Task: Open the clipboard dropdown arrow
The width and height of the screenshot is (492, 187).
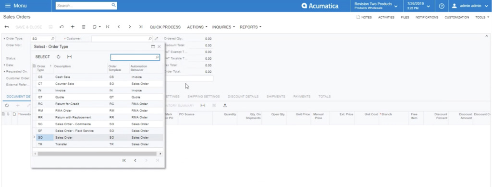Action: click(100, 27)
